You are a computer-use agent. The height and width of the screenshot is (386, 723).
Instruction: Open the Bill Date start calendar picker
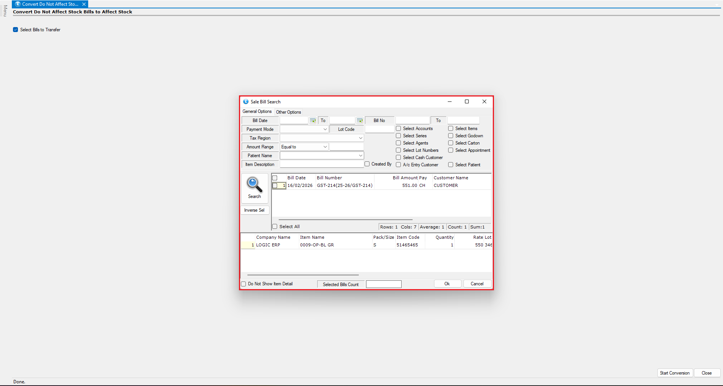coord(313,121)
